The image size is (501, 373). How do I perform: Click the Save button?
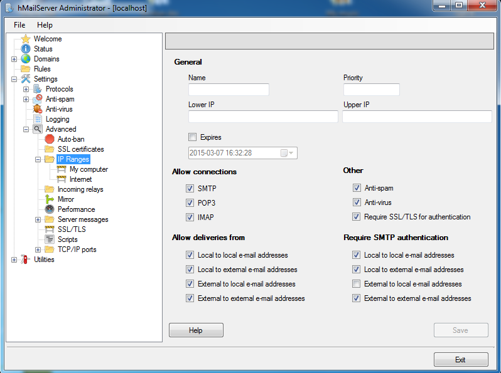click(461, 330)
